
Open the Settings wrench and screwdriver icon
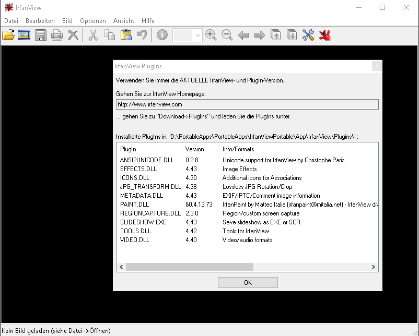pos(308,35)
